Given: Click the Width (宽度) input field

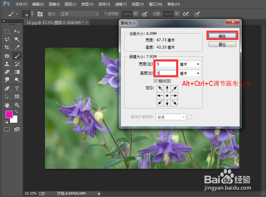Looking at the screenshot, I should pyautogui.click(x=166, y=64).
